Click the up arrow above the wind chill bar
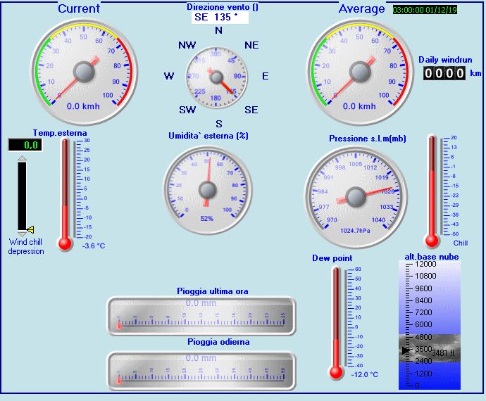 22,159
